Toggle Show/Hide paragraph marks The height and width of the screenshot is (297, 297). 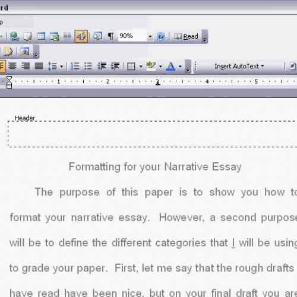click(110, 36)
